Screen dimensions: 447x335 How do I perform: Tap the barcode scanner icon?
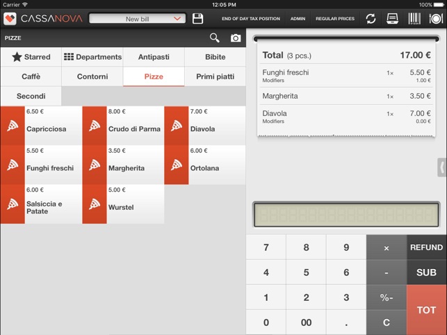tap(414, 19)
